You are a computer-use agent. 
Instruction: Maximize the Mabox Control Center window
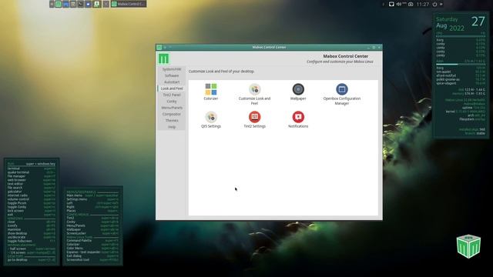point(374,48)
